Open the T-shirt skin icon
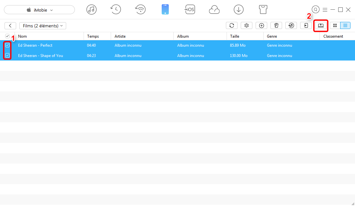355x206 pixels. (263, 10)
